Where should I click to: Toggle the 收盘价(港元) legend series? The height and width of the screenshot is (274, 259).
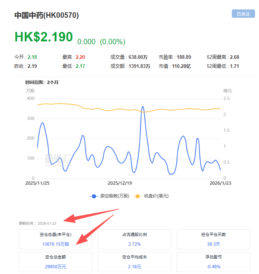pos(151,196)
